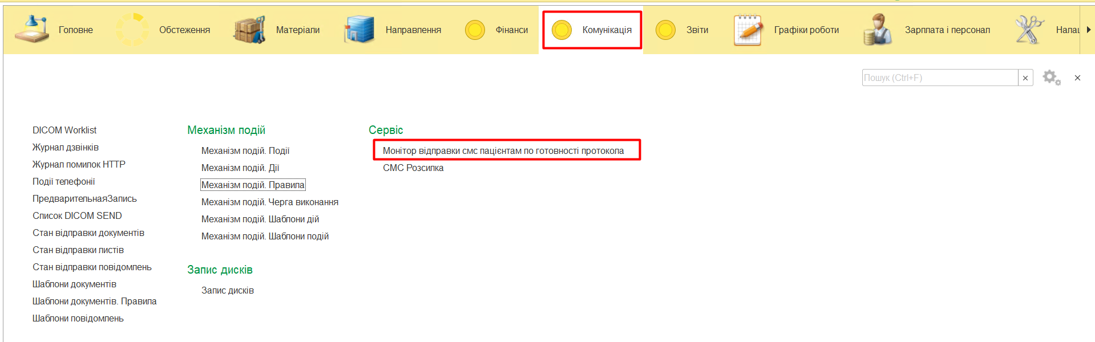Click the wrench and screwdriver settings icon
Viewport: 1095px width, 342px height.
click(x=1029, y=30)
